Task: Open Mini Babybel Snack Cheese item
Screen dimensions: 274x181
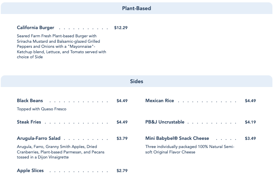Action: point(177,139)
